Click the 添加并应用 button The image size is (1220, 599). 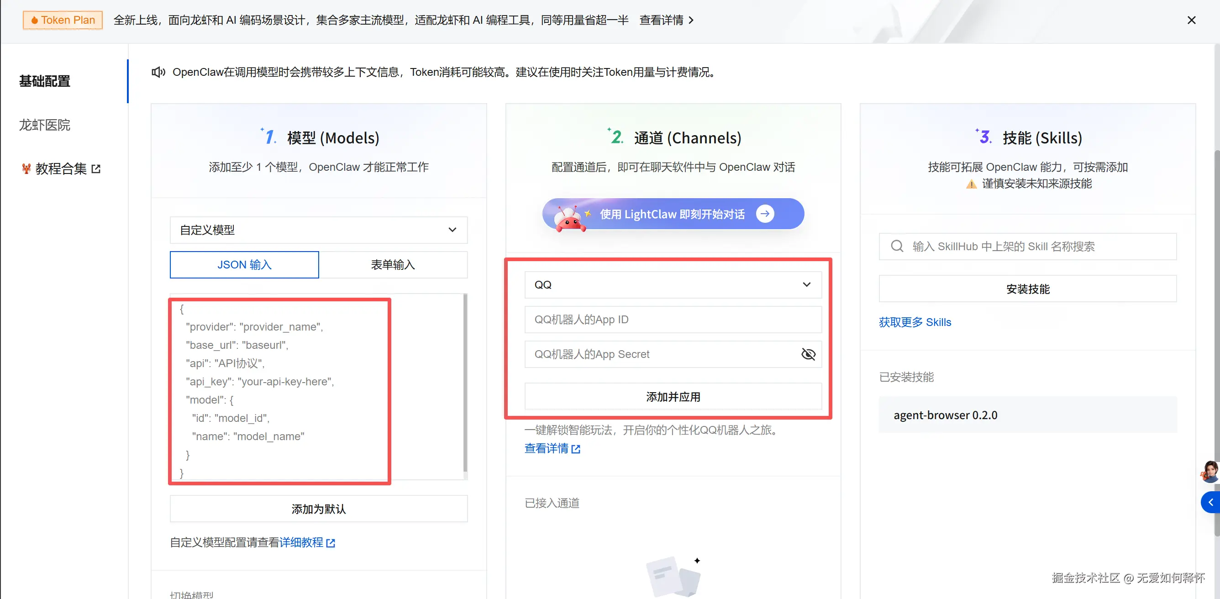coord(673,397)
